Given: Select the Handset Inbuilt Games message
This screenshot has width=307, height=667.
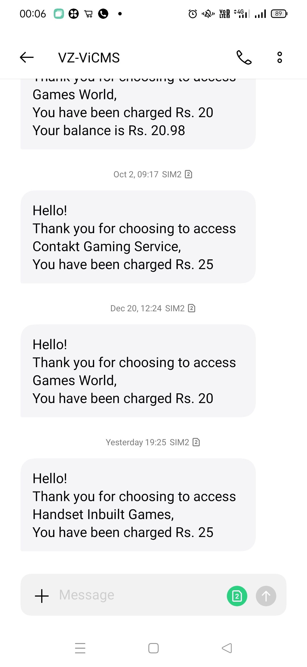Looking at the screenshot, I should click(x=138, y=505).
